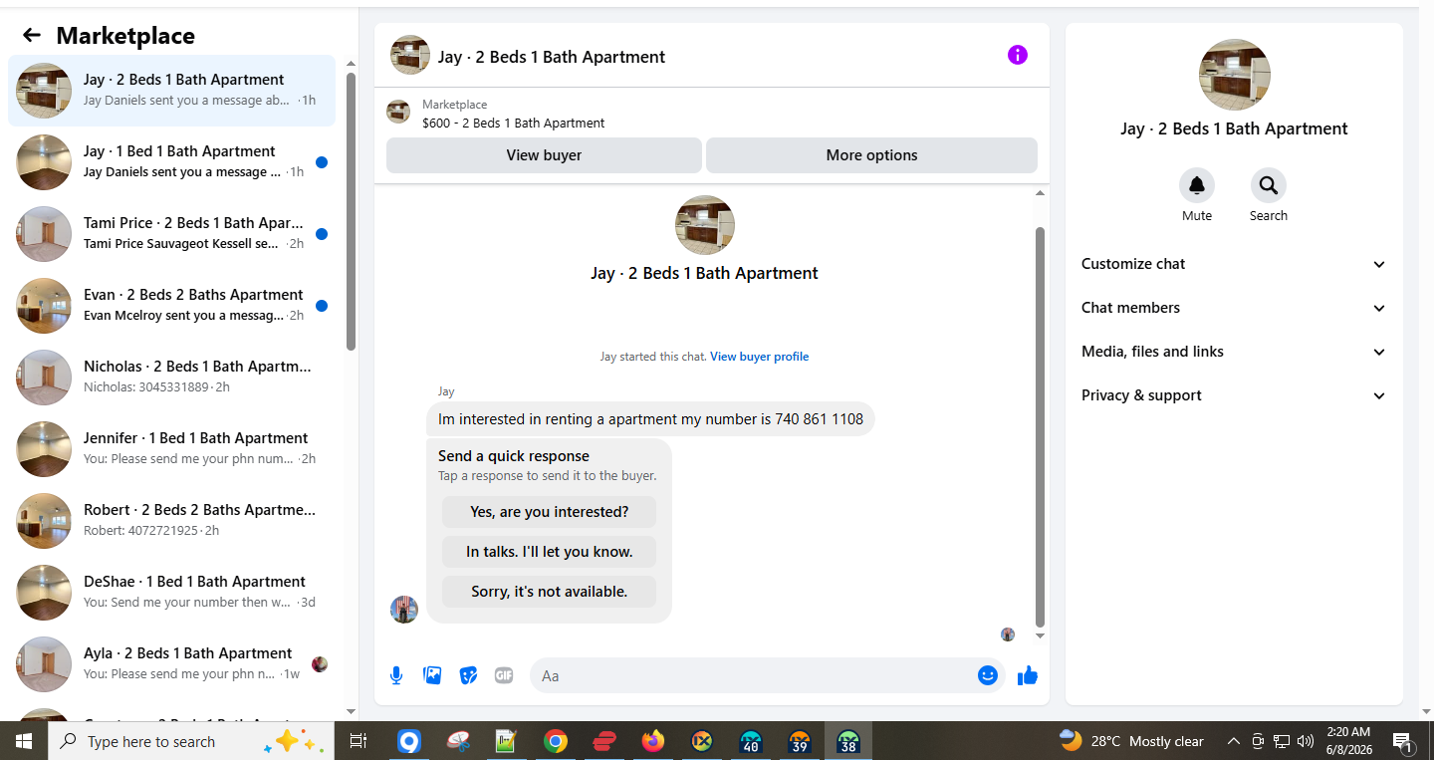Search in conversation using the magnifier icon

[1269, 185]
